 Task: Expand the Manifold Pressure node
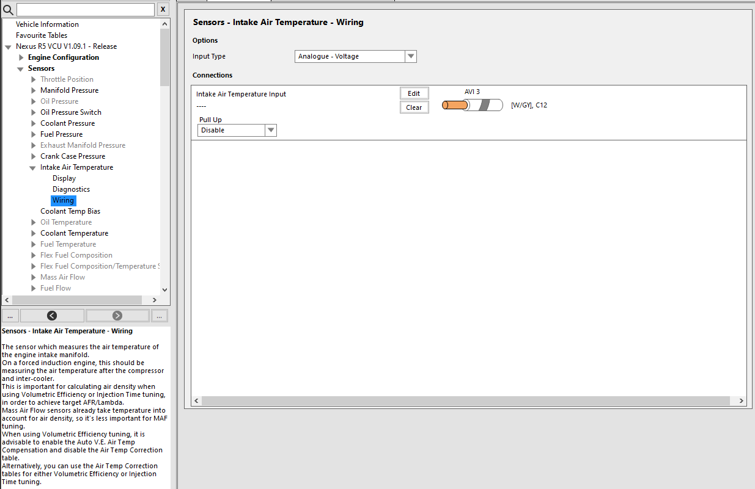point(34,90)
